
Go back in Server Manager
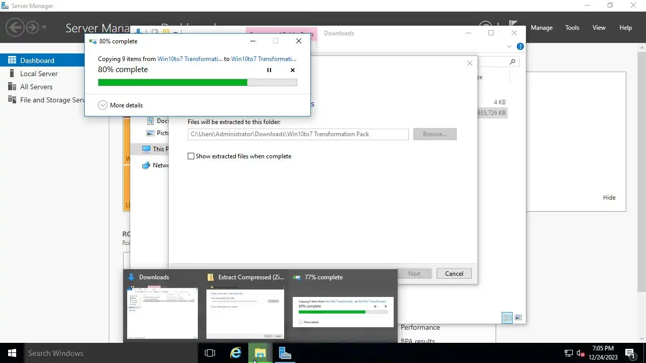15,27
